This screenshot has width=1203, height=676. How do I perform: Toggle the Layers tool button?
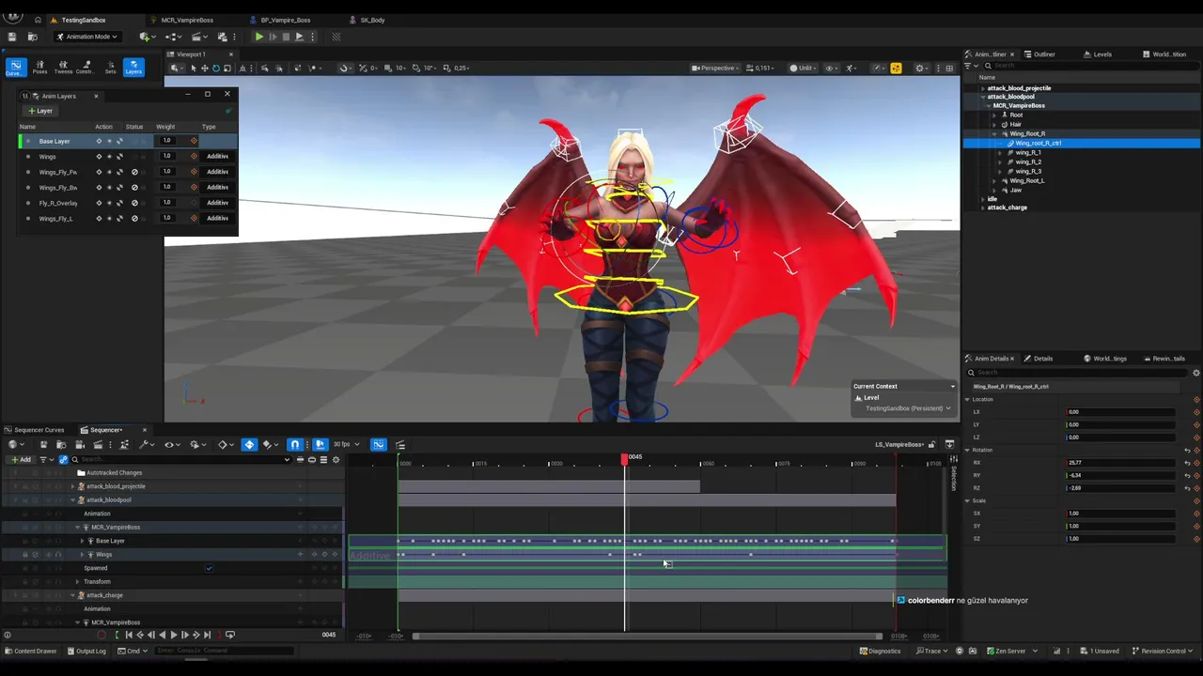coord(133,67)
